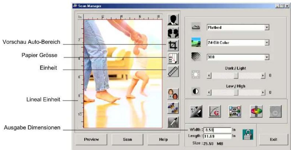
Task: Click the Width input field
Action: pyautogui.click(x=217, y=130)
